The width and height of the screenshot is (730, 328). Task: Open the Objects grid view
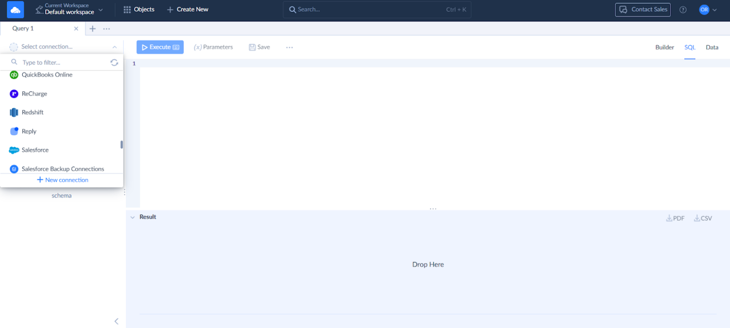(139, 9)
